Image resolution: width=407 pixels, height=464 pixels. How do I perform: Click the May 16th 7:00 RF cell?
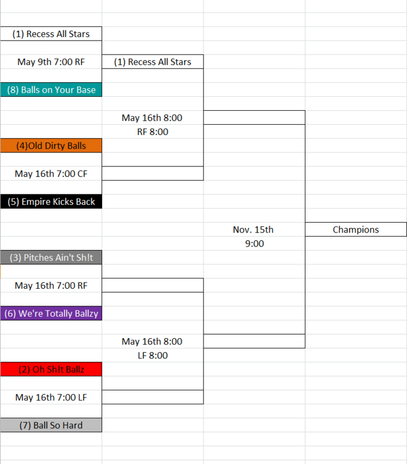[x=51, y=285]
